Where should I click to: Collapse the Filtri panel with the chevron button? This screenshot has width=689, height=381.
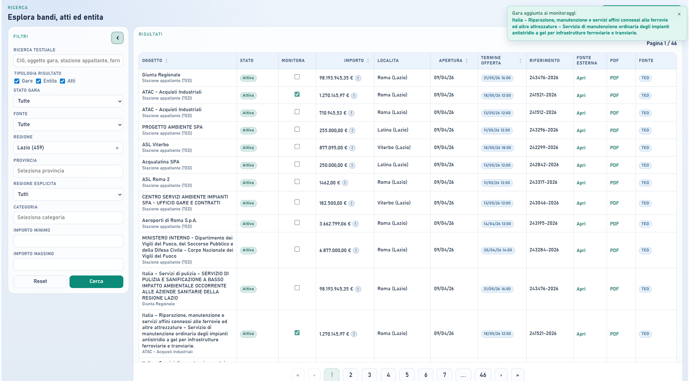pos(117,38)
